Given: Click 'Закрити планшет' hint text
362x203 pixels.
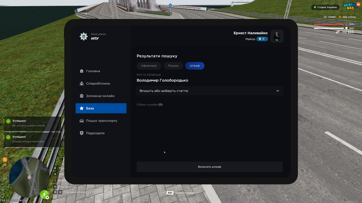Looking at the screenshot, I should pos(185,193).
